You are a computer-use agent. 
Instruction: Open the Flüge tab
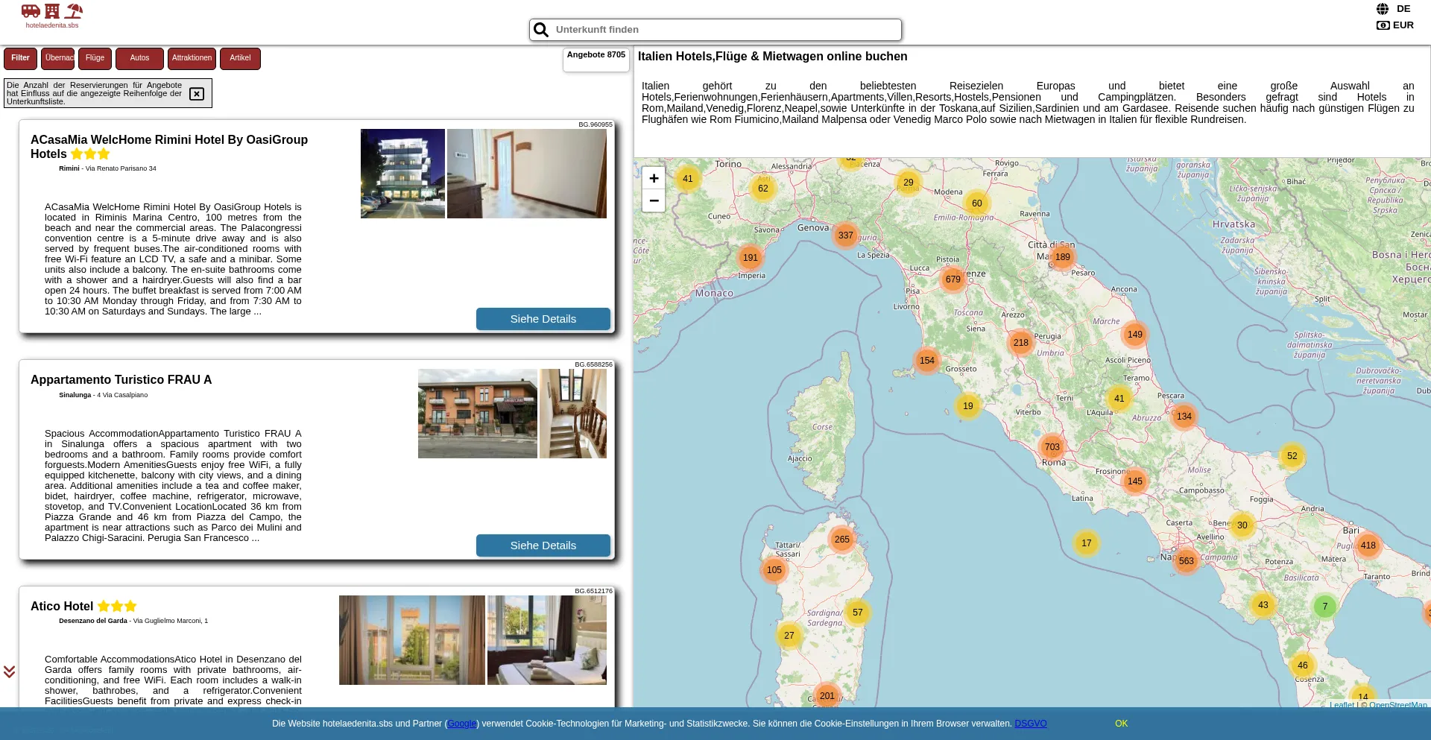click(95, 58)
